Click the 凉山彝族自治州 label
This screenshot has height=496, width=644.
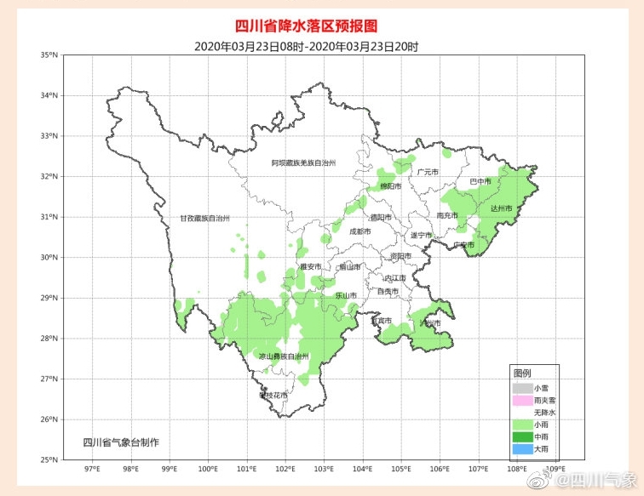pyautogui.click(x=284, y=356)
